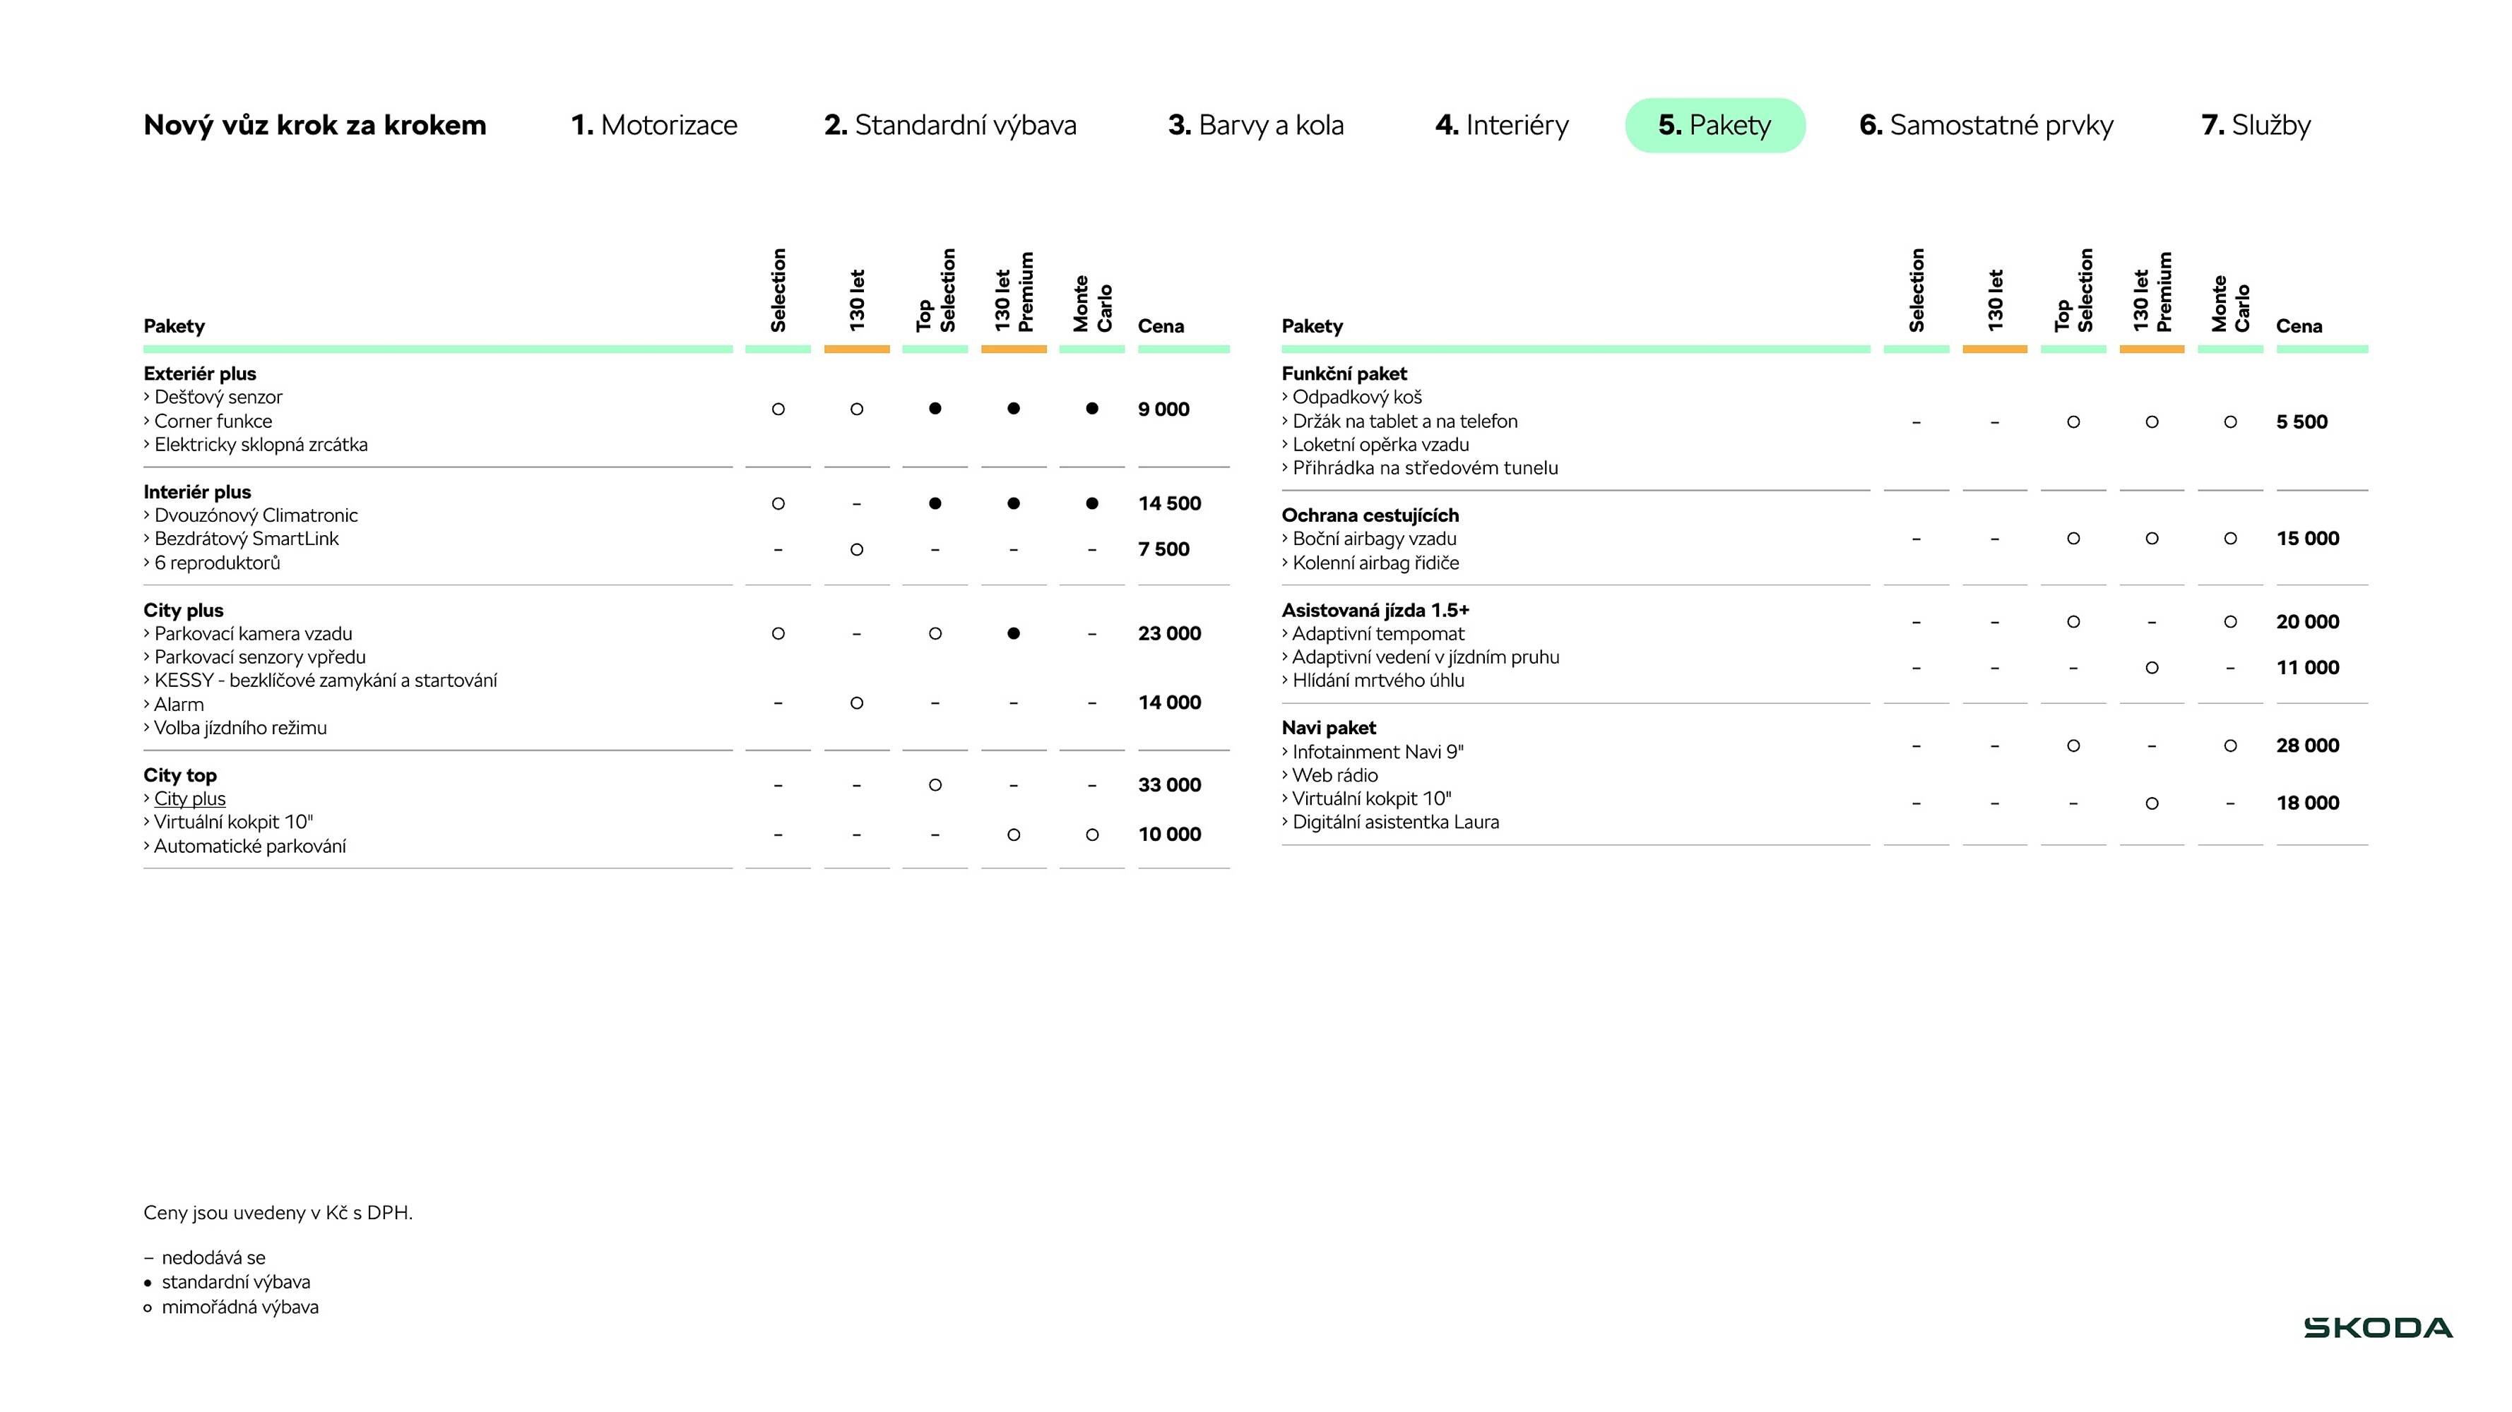Click City top Top Selection option circle
The height and width of the screenshot is (1412, 2512).
[935, 784]
